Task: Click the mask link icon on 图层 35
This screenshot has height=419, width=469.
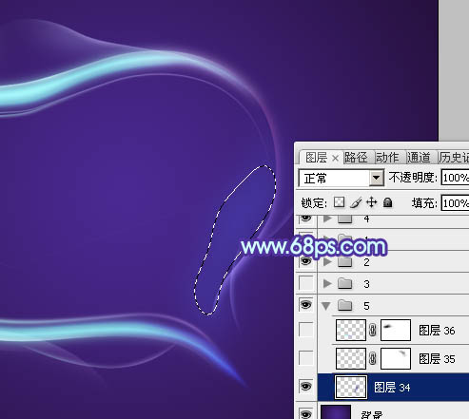Action: pyautogui.click(x=373, y=359)
